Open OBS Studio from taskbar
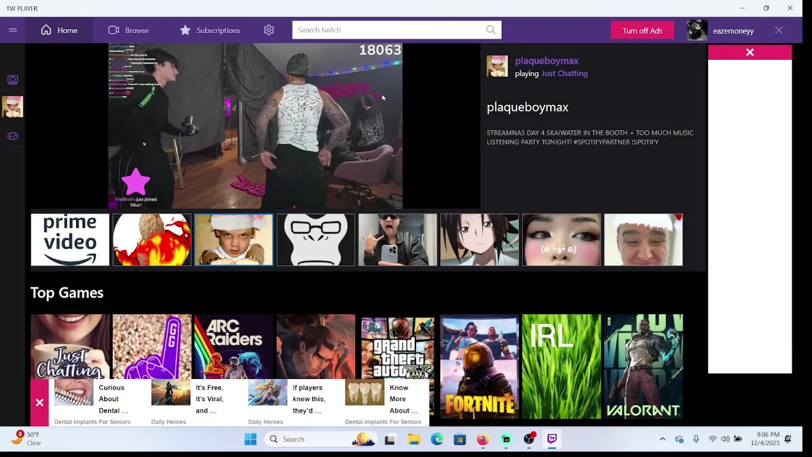 click(x=529, y=439)
